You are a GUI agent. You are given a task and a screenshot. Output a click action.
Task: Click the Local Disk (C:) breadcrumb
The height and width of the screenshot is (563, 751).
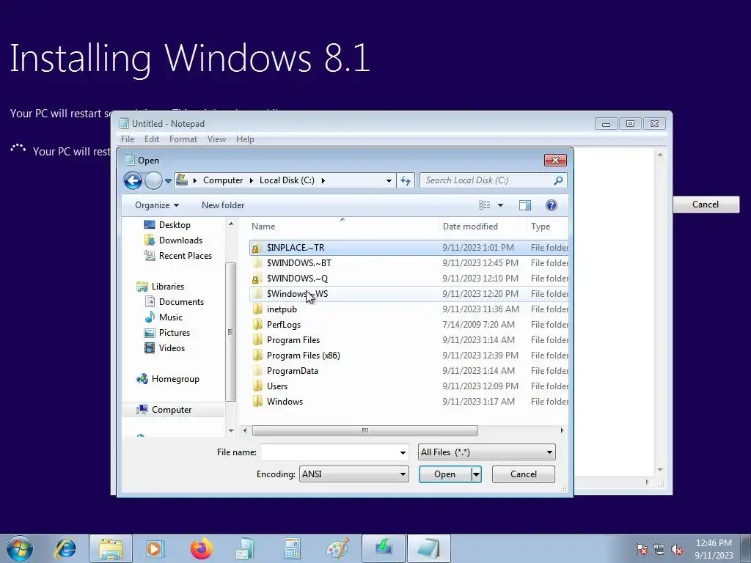[x=287, y=180]
